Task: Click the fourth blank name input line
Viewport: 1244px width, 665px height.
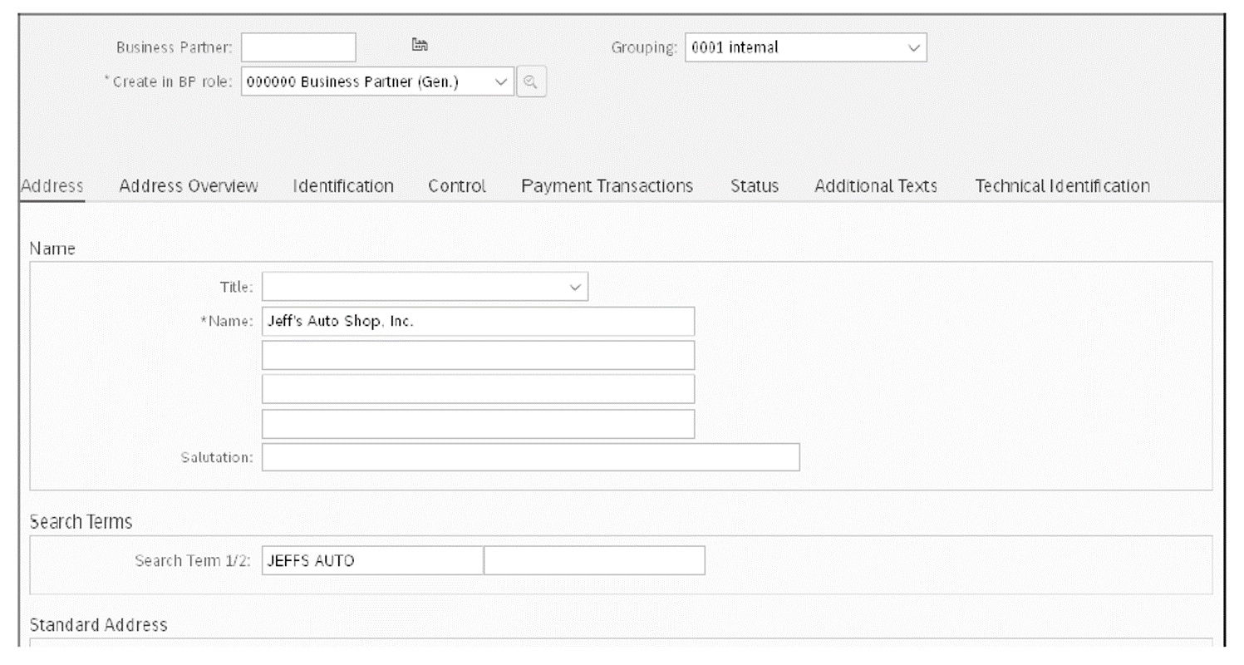Action: [478, 423]
